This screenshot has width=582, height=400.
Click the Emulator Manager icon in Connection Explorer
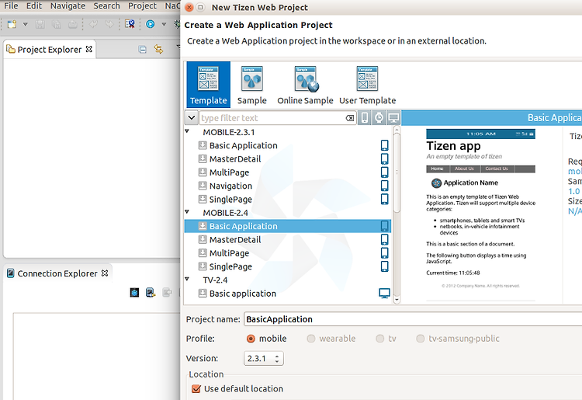134,293
